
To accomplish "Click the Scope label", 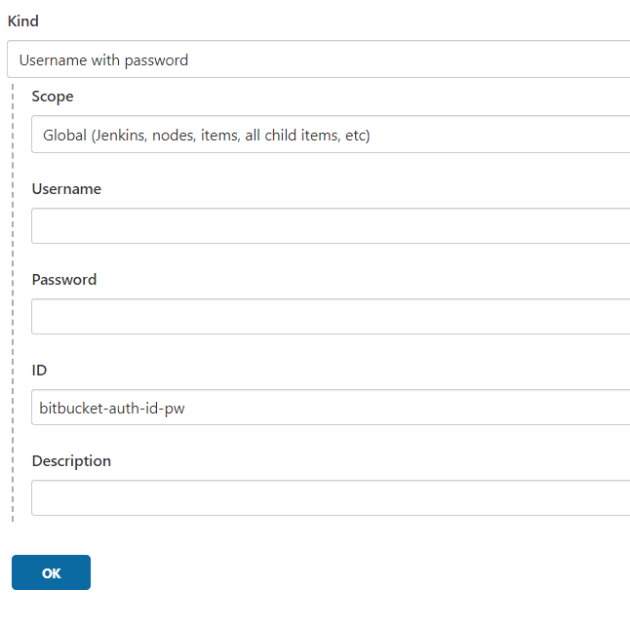I will point(53,97).
